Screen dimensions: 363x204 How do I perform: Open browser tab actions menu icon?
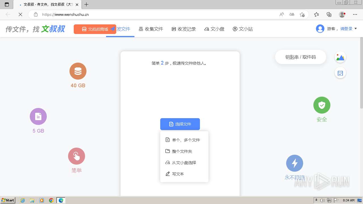point(7,5)
